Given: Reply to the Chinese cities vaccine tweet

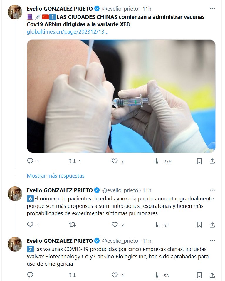Looking at the screenshot, I should click(x=30, y=161).
